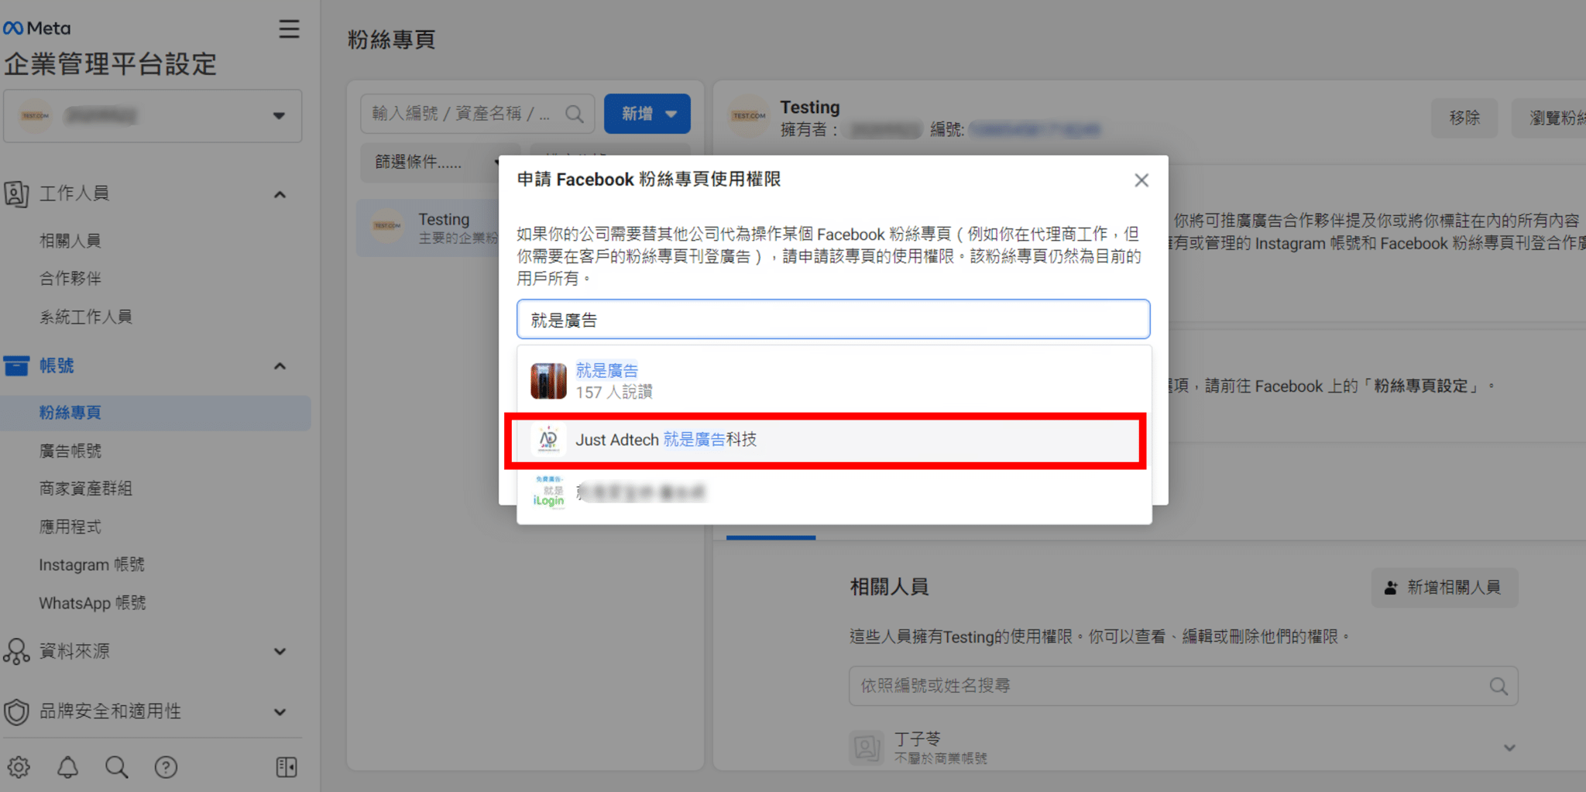Click the 工作人員 person icon
This screenshot has width=1586, height=792.
16,194
